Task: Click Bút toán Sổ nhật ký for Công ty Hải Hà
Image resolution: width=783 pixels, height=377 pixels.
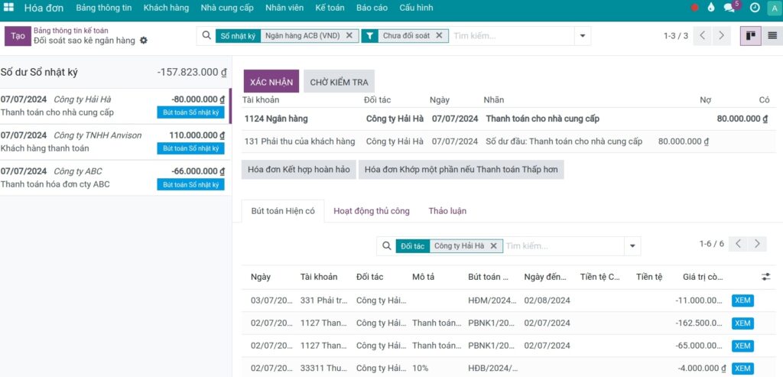Action: click(x=190, y=112)
